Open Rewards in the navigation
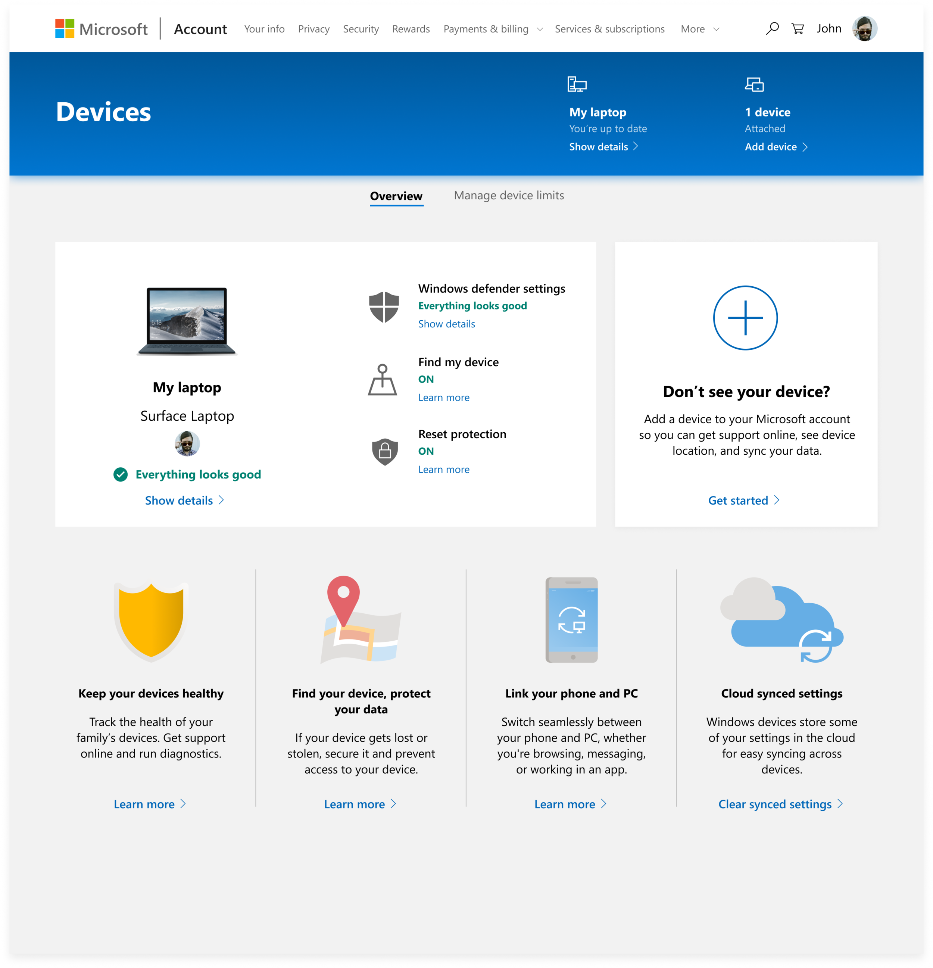Image resolution: width=933 pixels, height=968 pixels. pos(411,29)
